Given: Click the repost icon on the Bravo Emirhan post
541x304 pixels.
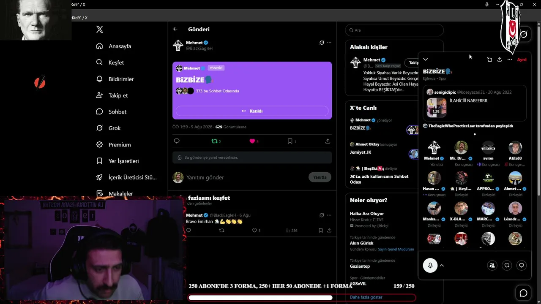Looking at the screenshot, I should [x=221, y=231].
